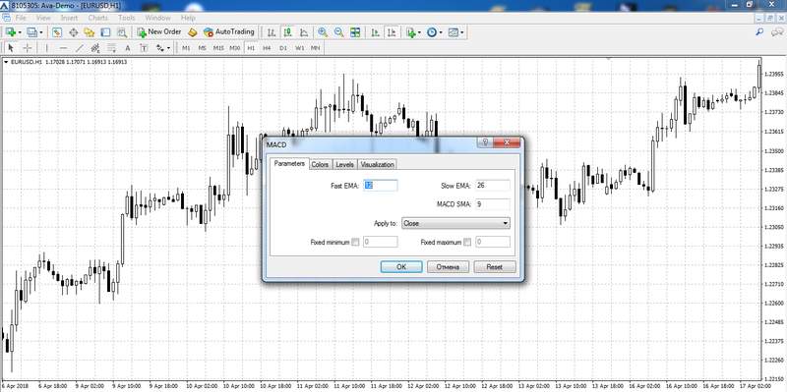The image size is (787, 392).
Task: Confirm MACD settings with OK
Action: click(401, 266)
